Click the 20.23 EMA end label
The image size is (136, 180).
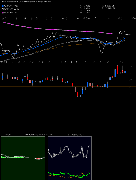click(x=128, y=35)
